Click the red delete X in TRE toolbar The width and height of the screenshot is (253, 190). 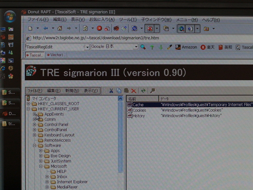coord(134,91)
